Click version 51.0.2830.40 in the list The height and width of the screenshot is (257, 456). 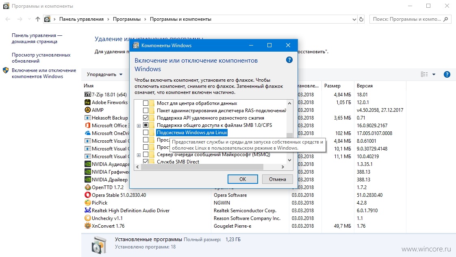point(369,195)
